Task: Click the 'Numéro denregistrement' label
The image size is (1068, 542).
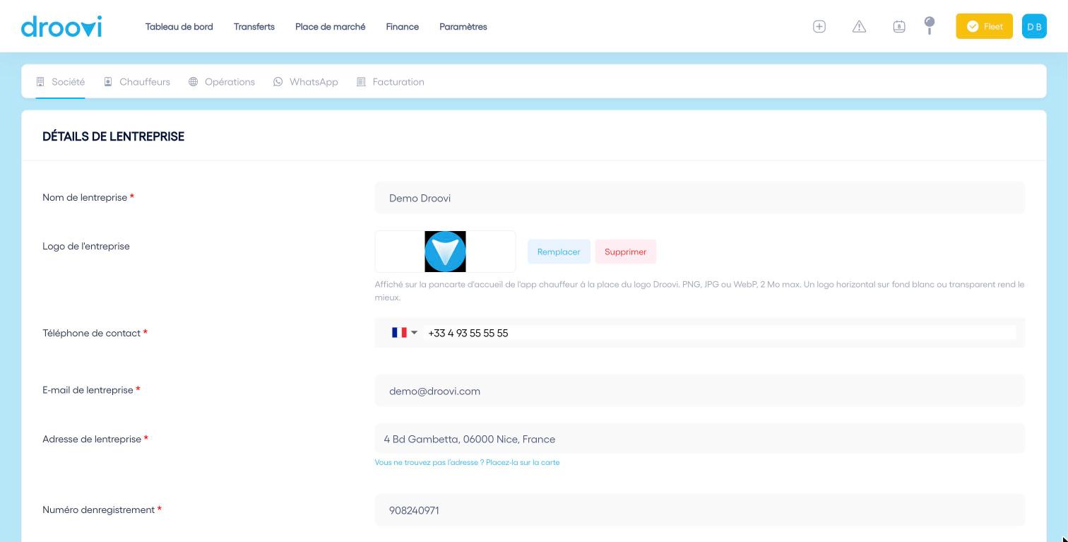Action: click(x=99, y=509)
